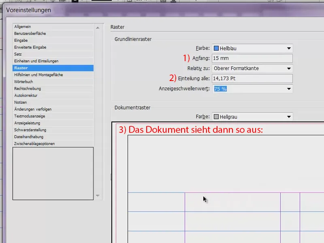Open the Notizen preferences
The height and width of the screenshot is (243, 324).
coord(53,102)
